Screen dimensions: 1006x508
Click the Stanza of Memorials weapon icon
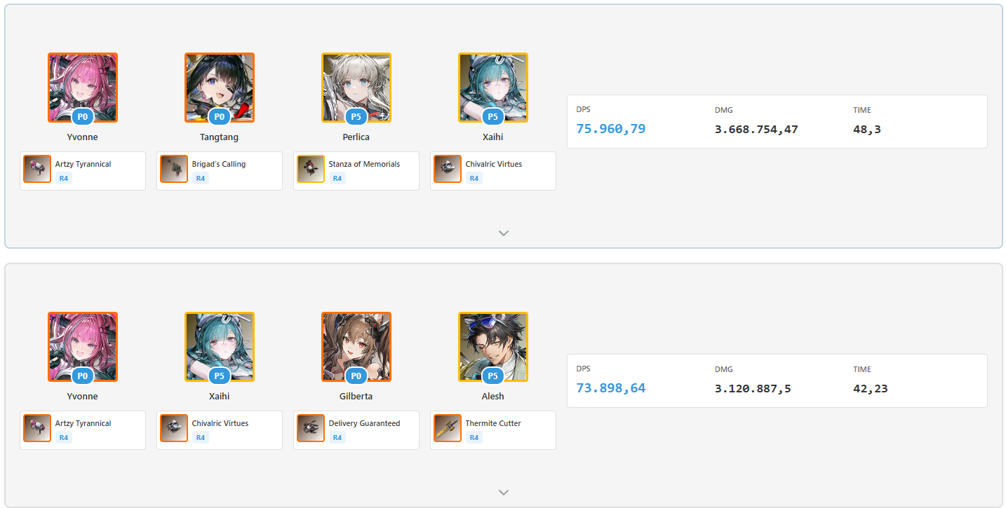(311, 169)
